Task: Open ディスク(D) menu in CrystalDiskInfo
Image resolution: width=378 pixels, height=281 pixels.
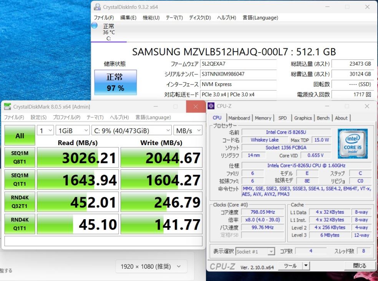Action: (x=200, y=18)
